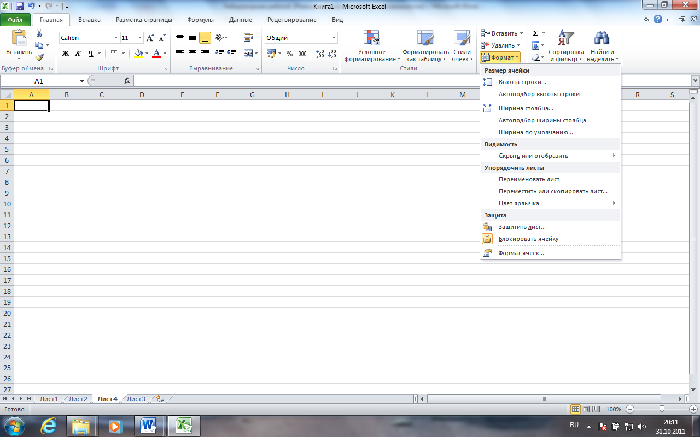
Task: Apply thousands separator 000 format
Action: 302,54
